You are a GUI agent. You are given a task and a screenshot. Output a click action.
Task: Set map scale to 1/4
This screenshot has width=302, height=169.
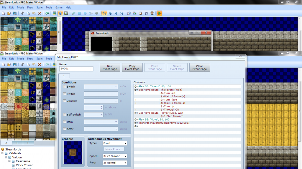(x=116, y=13)
